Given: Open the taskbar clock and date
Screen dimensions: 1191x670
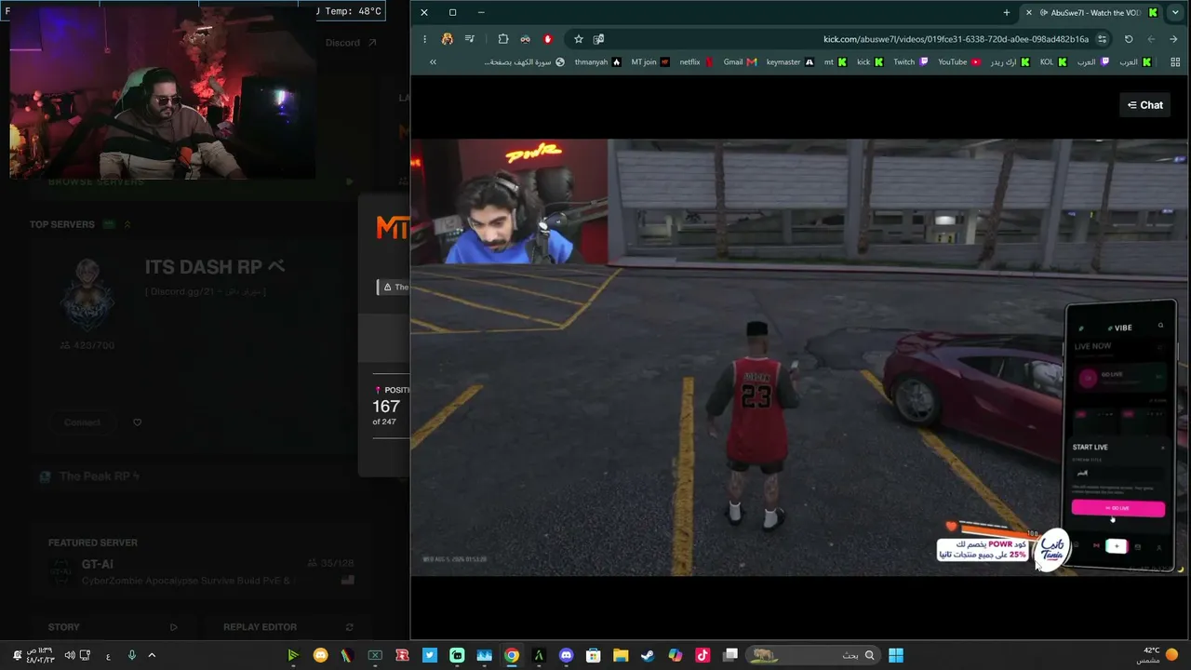Looking at the screenshot, I should [x=40, y=655].
